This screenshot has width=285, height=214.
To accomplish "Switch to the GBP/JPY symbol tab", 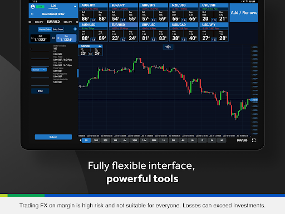I will (x=68, y=22).
